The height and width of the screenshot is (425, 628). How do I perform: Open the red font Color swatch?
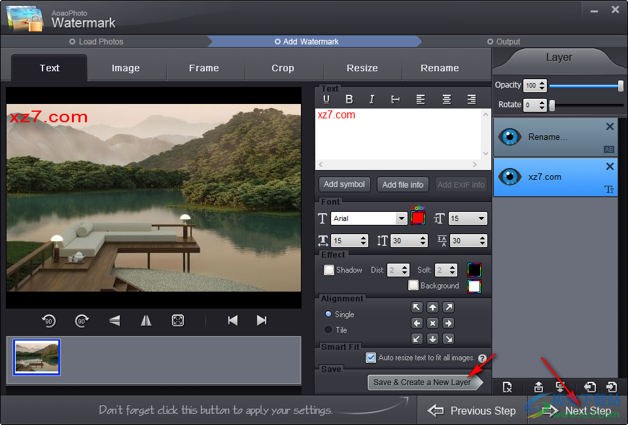pos(418,218)
